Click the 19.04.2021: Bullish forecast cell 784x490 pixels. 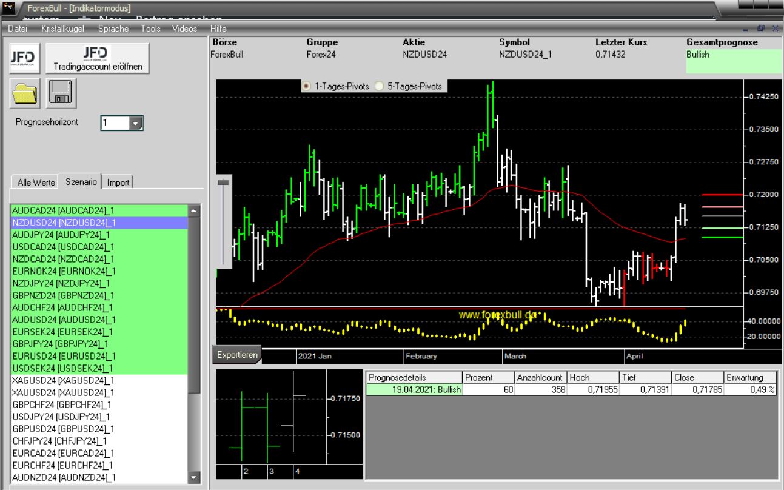tap(415, 389)
